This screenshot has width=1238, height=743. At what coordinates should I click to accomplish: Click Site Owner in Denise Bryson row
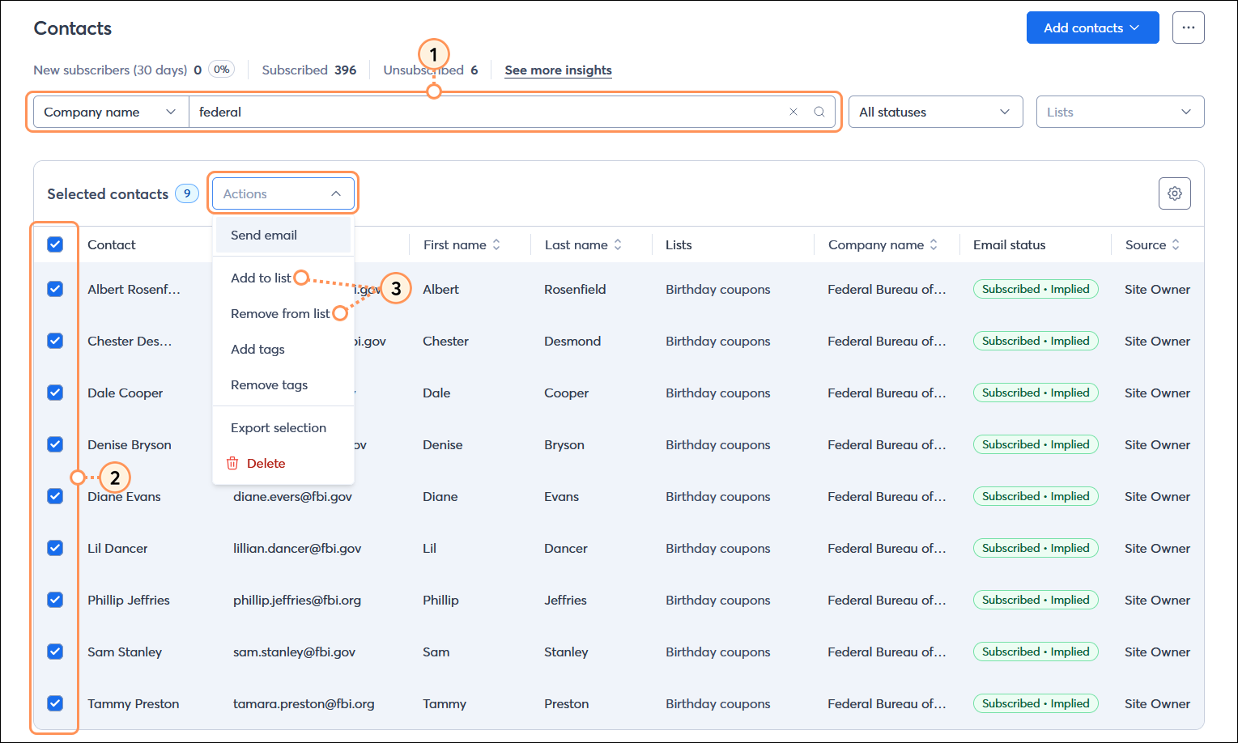(1157, 444)
